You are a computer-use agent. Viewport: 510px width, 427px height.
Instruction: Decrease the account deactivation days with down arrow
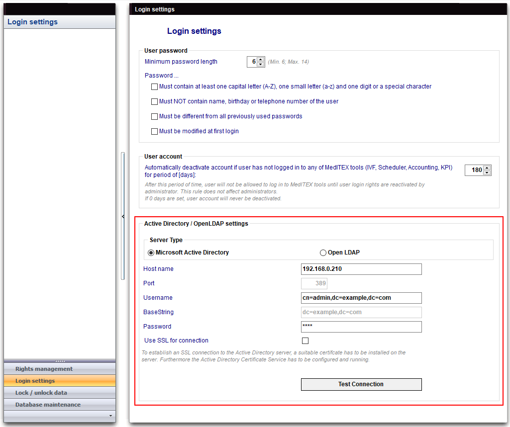pyautogui.click(x=487, y=172)
